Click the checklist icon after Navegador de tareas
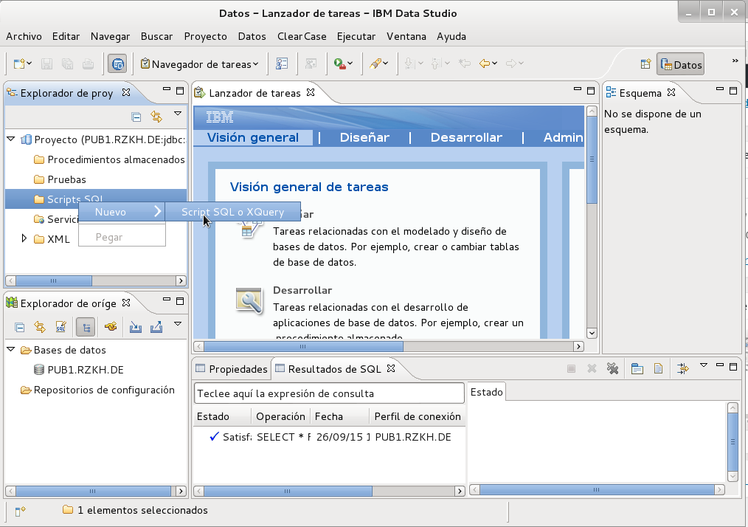The width and height of the screenshot is (748, 527). (x=282, y=63)
